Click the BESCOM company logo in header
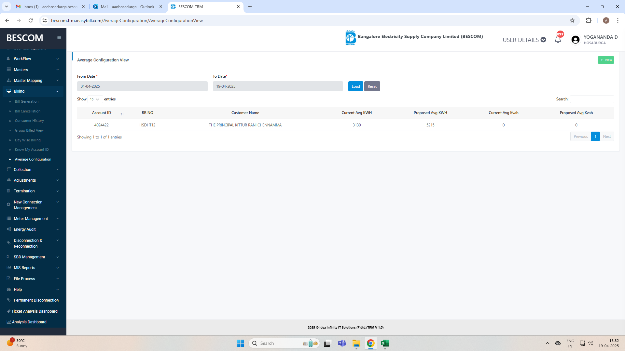 [351, 38]
